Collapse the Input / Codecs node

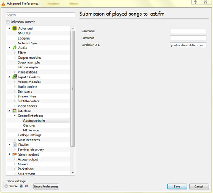coord(9,77)
